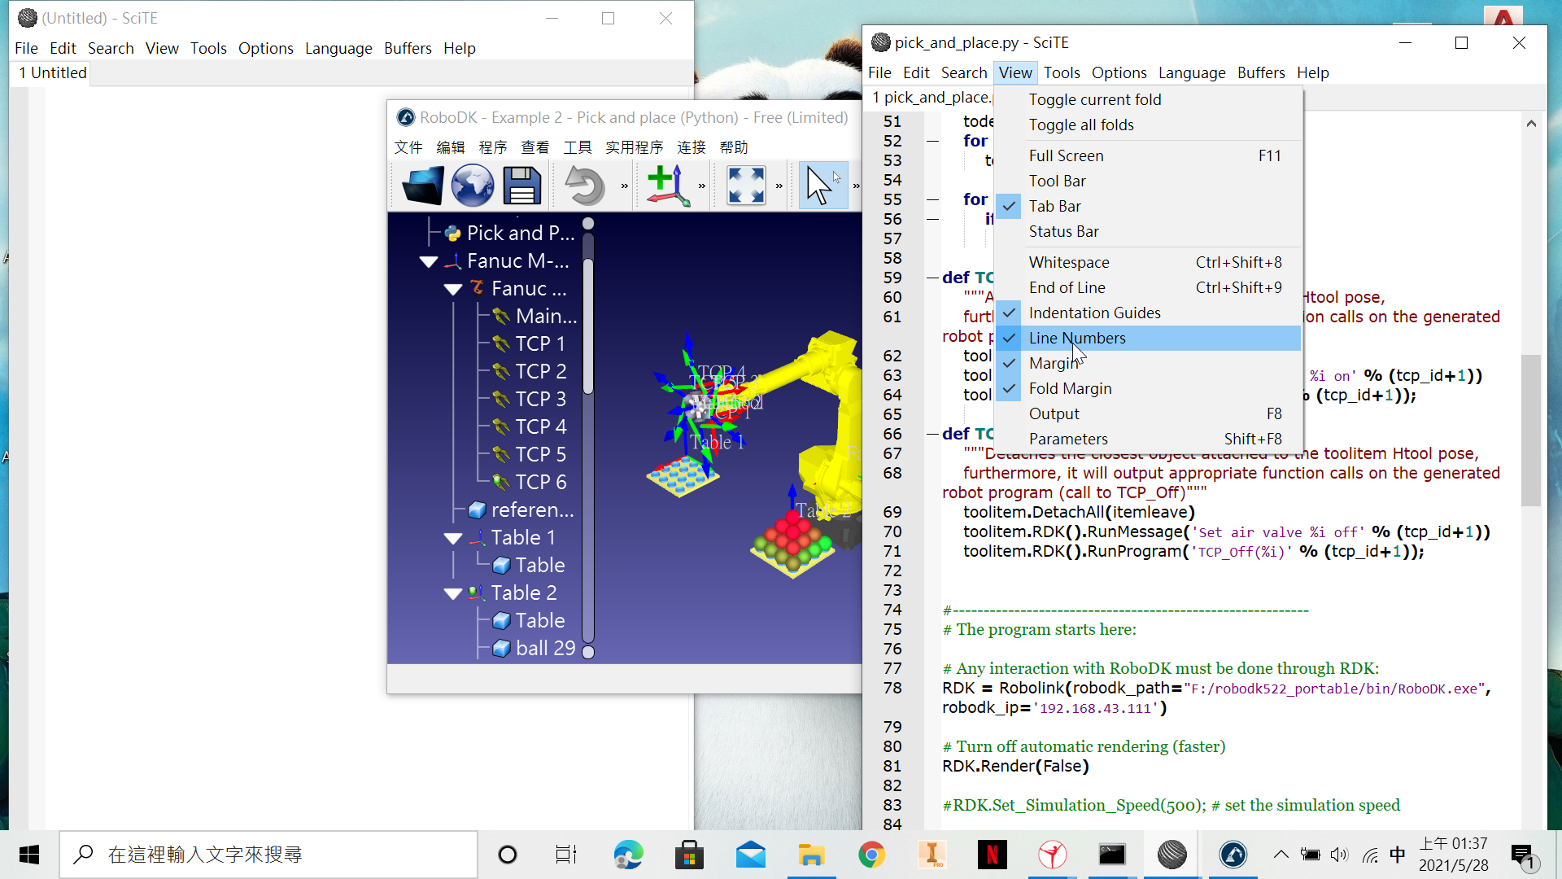The image size is (1562, 879).
Task: Collapse fold at line 59 def
Action: pos(933,278)
